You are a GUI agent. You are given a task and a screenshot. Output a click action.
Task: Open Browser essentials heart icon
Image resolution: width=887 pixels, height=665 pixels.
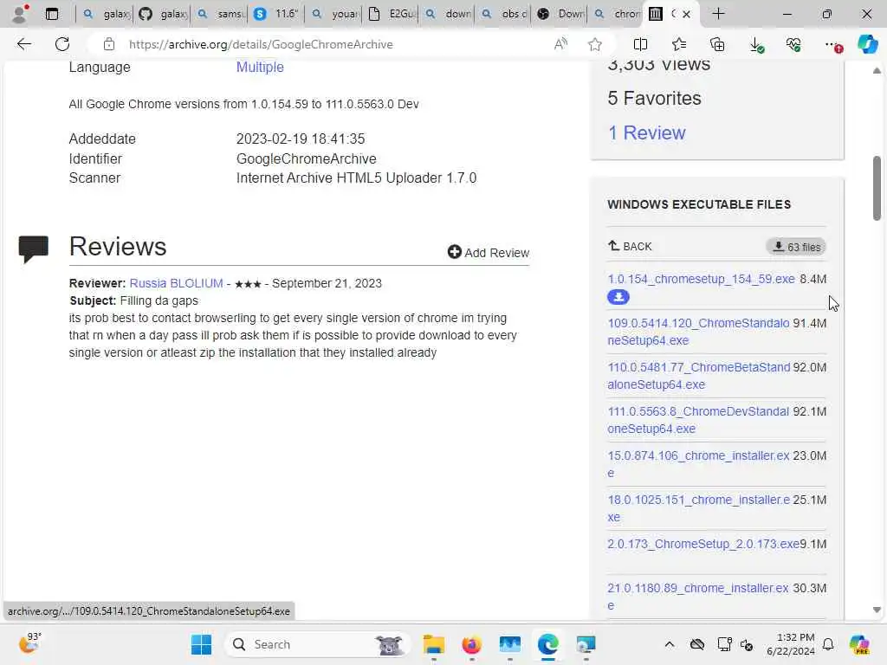[793, 44]
